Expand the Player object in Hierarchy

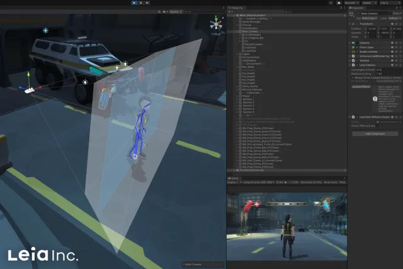(237, 96)
